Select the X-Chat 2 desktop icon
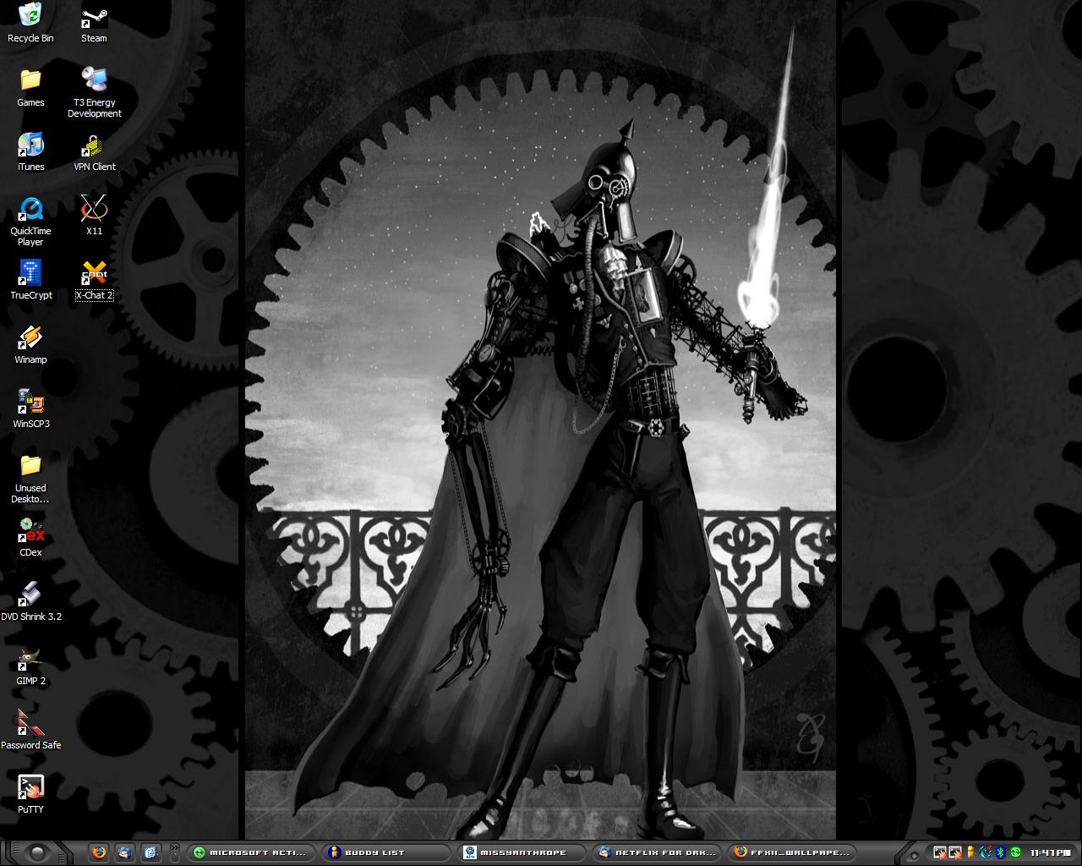Screen dimensions: 1082x866 (94, 280)
